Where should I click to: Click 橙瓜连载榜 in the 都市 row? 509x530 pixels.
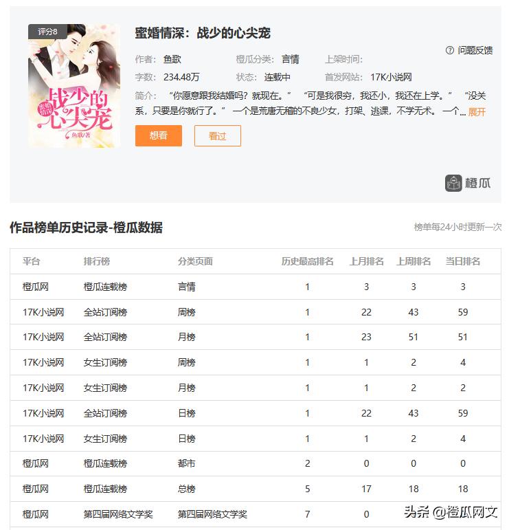click(x=105, y=463)
